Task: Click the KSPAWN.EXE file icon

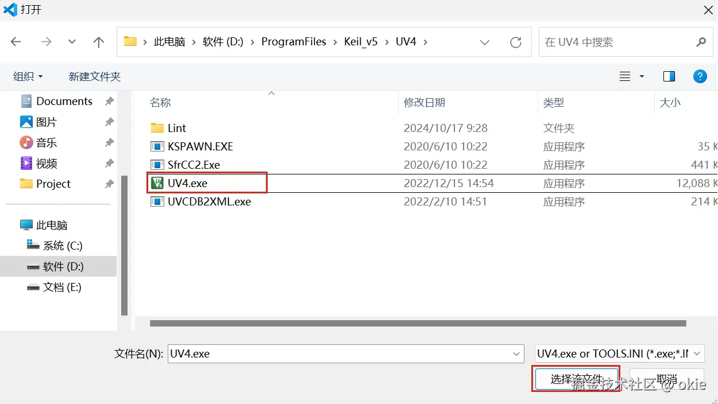Action: pos(157,146)
